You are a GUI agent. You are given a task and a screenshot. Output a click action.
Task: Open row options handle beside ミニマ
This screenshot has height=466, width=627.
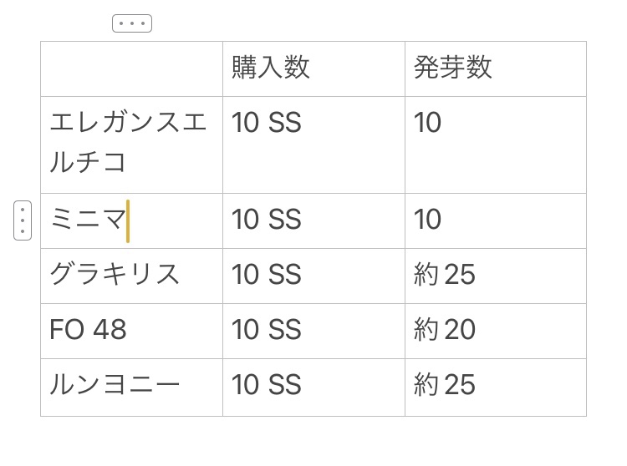[x=23, y=220]
